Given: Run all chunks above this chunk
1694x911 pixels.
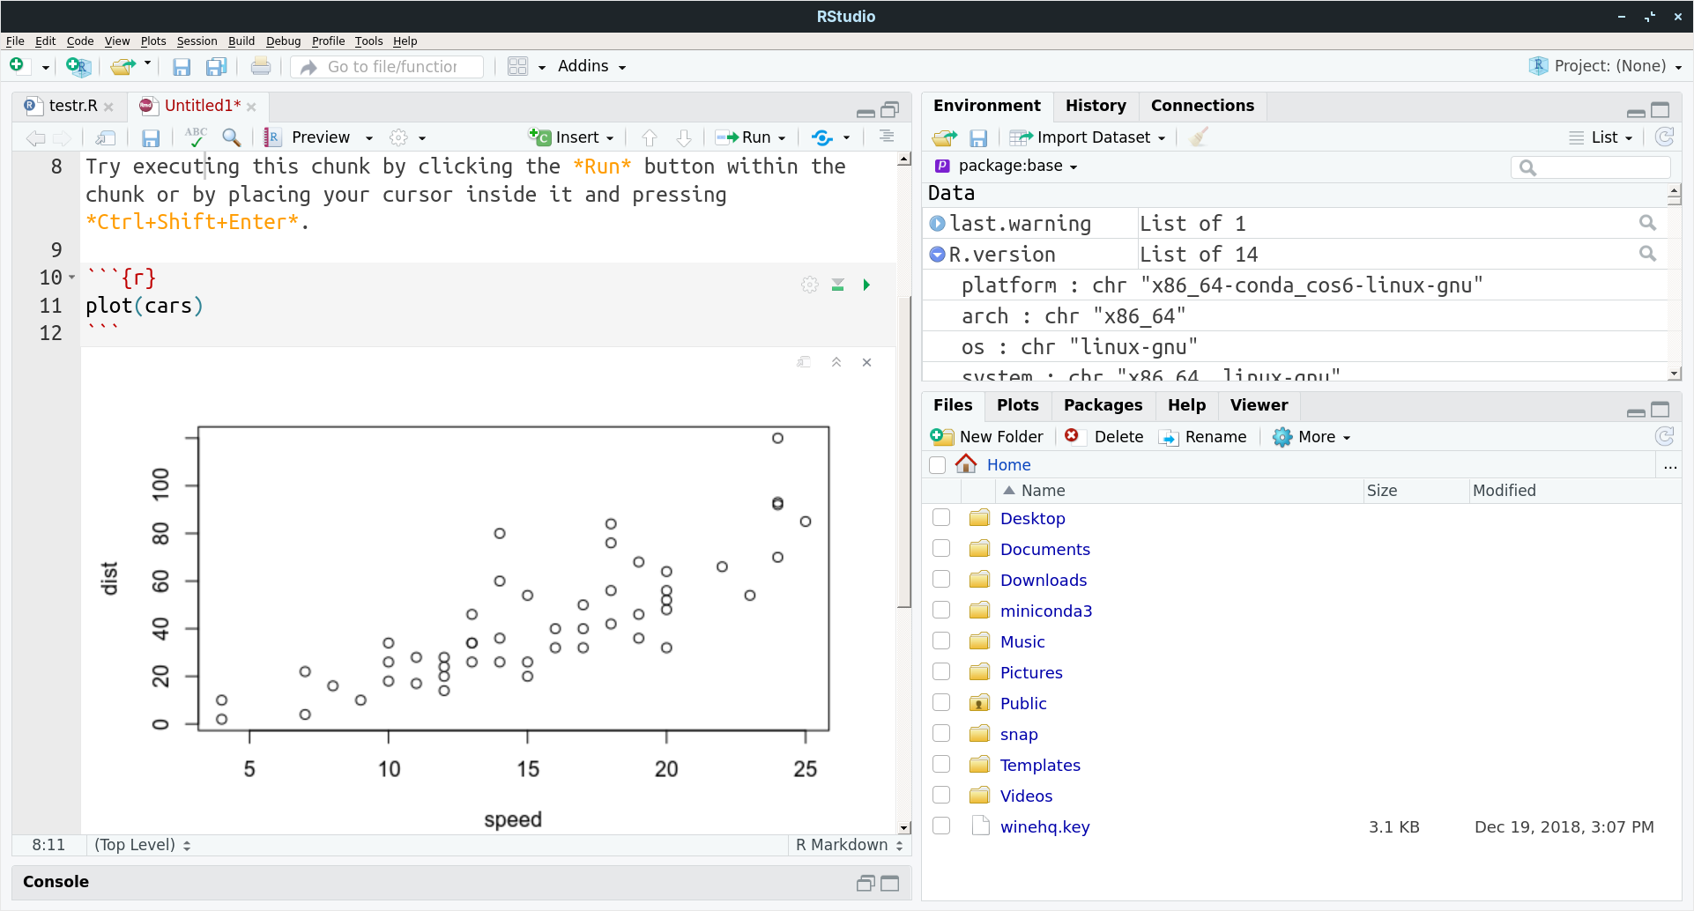Looking at the screenshot, I should pyautogui.click(x=838, y=285).
